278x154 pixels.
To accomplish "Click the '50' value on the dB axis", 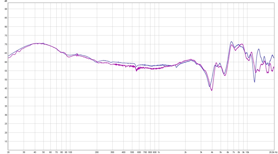I will tap(5, 80).
